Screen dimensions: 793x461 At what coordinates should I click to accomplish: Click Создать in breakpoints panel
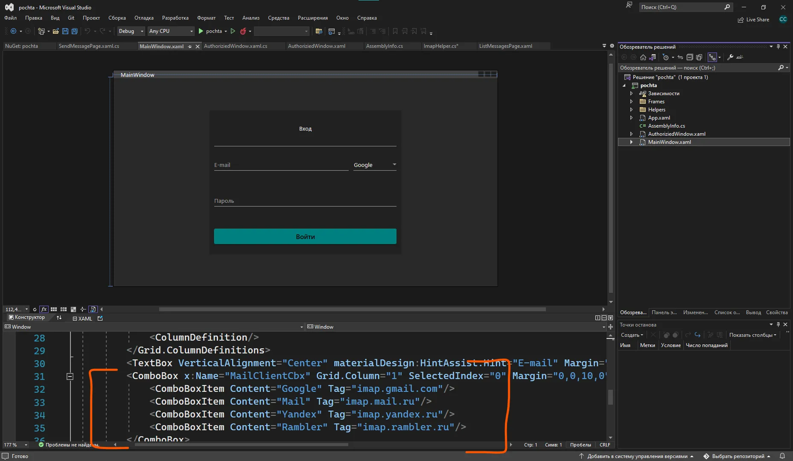tap(632, 335)
